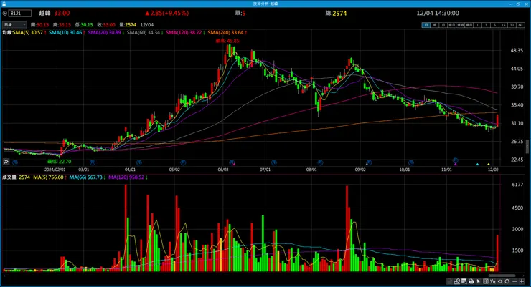Click the chart-search toolbar icon
The height and width of the screenshot is (287, 531).
pyautogui.click(x=457, y=281)
